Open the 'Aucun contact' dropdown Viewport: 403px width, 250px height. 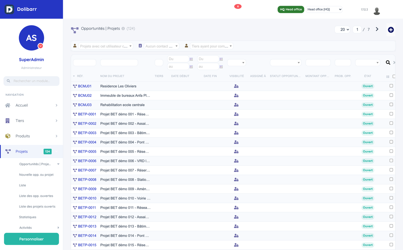pos(162,46)
